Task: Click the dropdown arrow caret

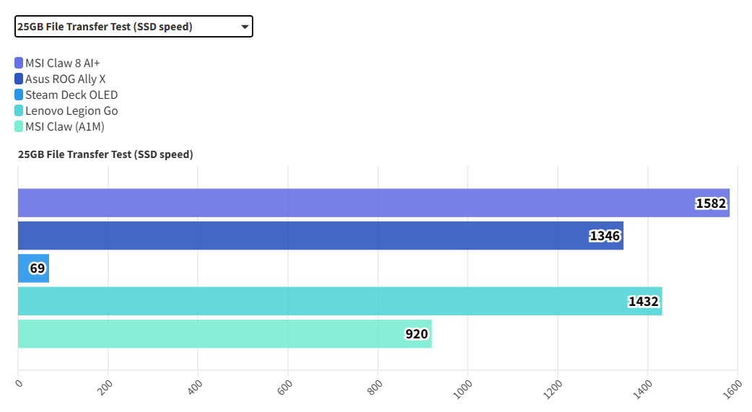Action: pyautogui.click(x=245, y=27)
